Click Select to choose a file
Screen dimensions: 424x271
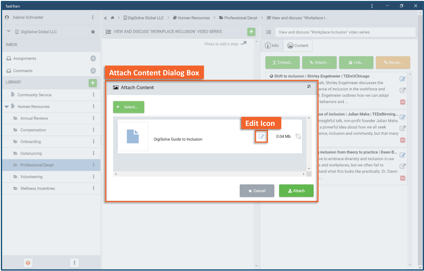tap(129, 107)
